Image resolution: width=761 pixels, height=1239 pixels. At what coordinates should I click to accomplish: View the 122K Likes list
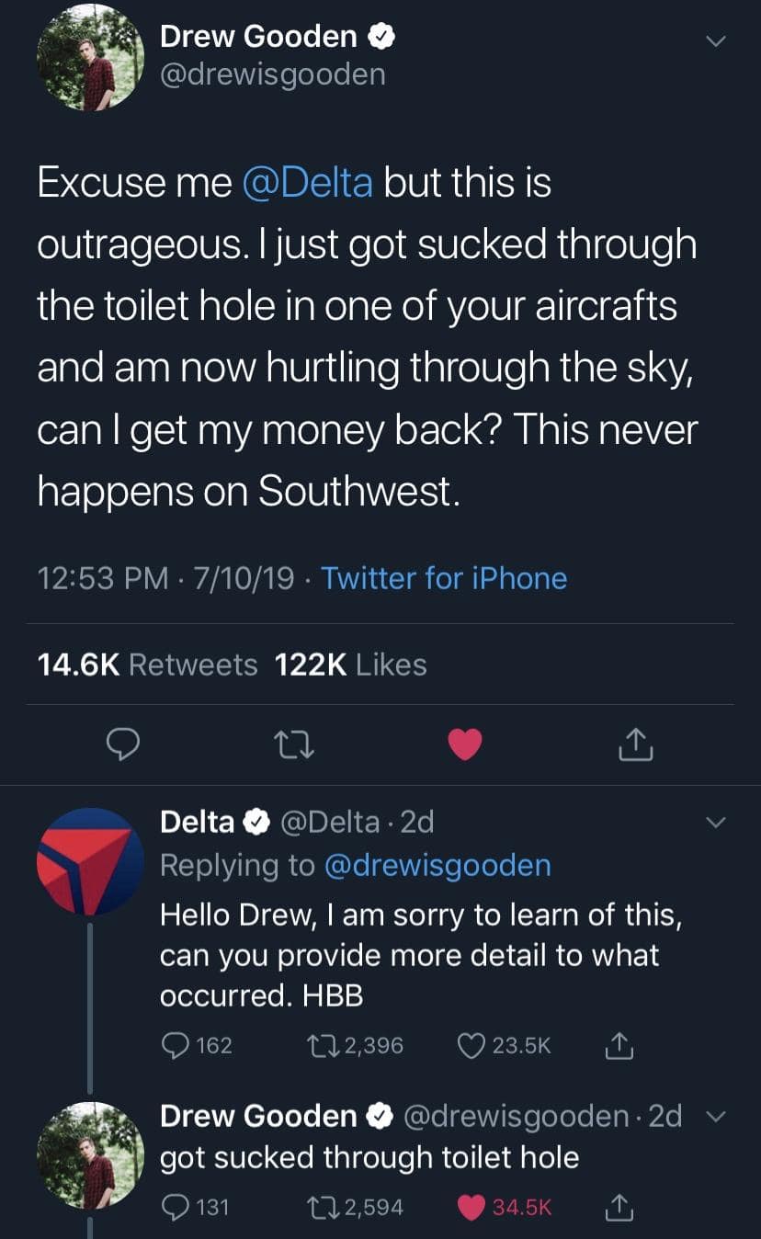tap(351, 665)
